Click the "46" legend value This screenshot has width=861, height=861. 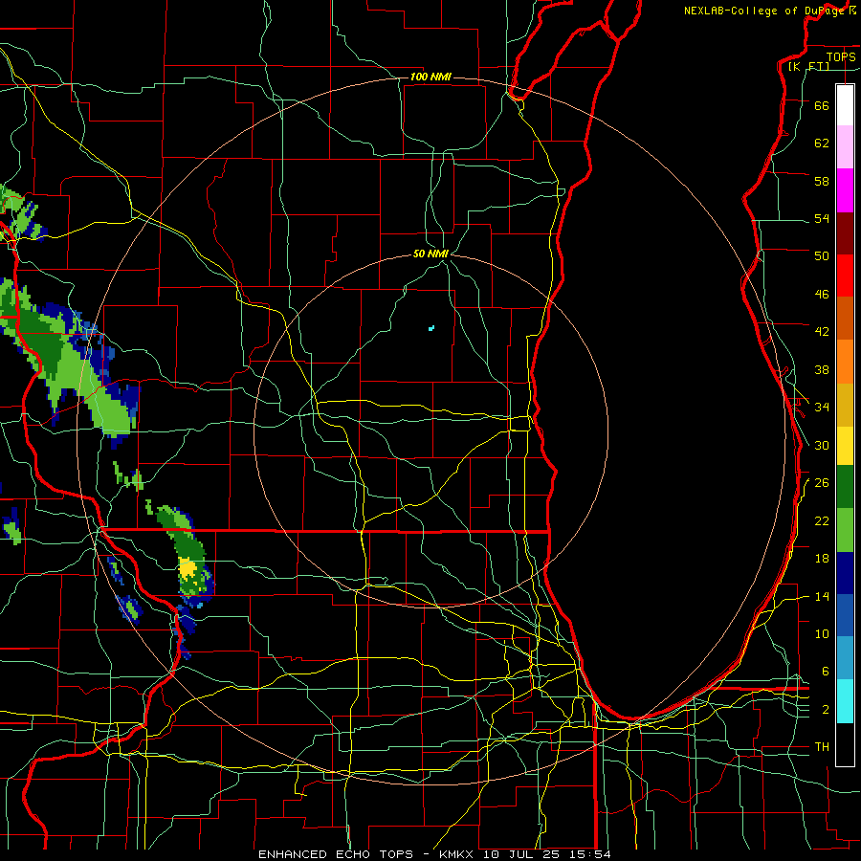click(822, 295)
